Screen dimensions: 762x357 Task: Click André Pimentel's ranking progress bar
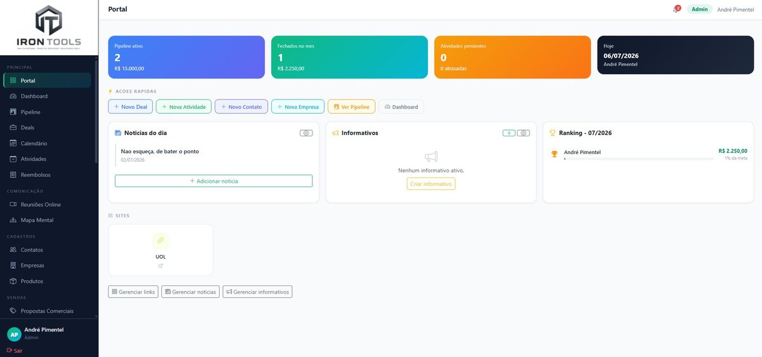[x=638, y=159]
